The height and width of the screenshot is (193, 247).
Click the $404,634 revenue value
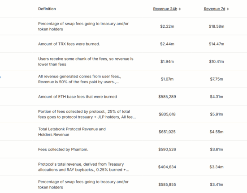tap(167, 167)
